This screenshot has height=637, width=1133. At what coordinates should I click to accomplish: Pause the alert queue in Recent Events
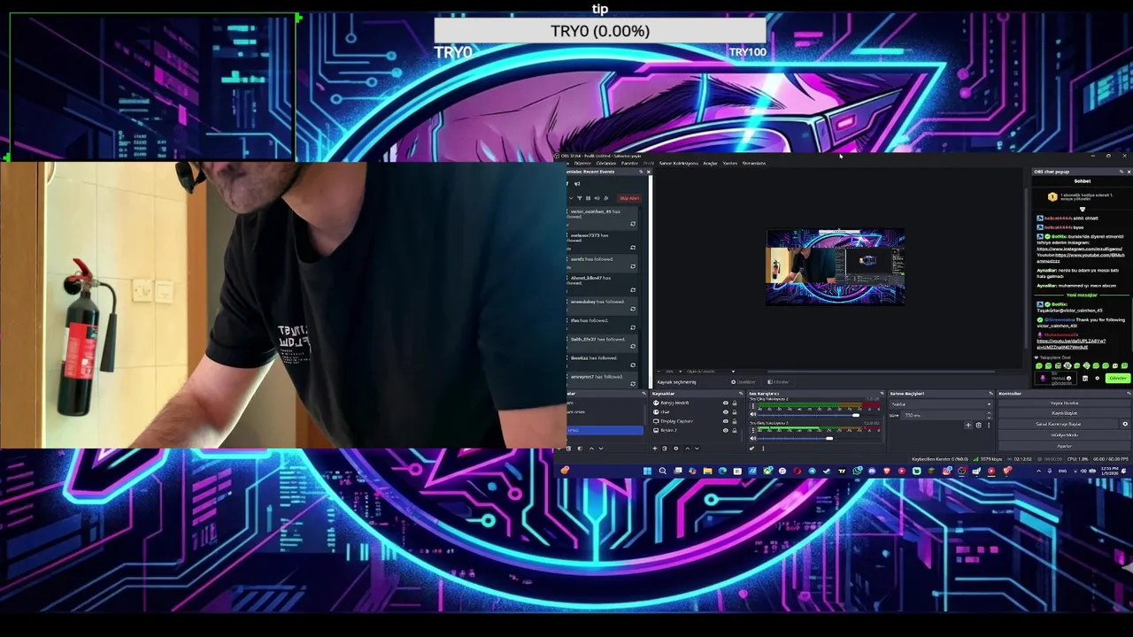pyautogui.click(x=588, y=198)
